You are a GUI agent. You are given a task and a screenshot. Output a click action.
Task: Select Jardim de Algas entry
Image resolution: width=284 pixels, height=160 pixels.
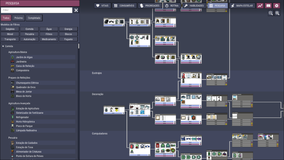[43, 57]
